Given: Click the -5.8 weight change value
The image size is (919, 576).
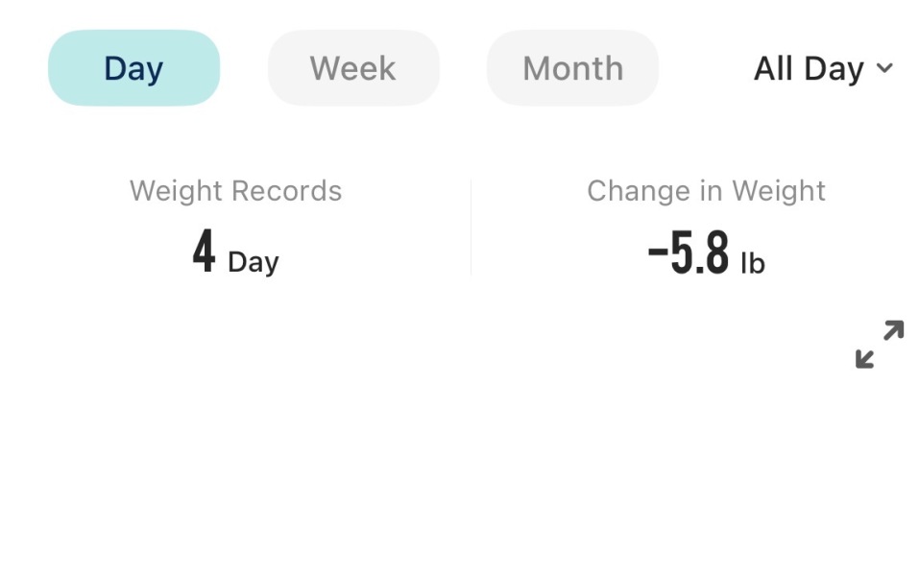Looking at the screenshot, I should [x=689, y=253].
